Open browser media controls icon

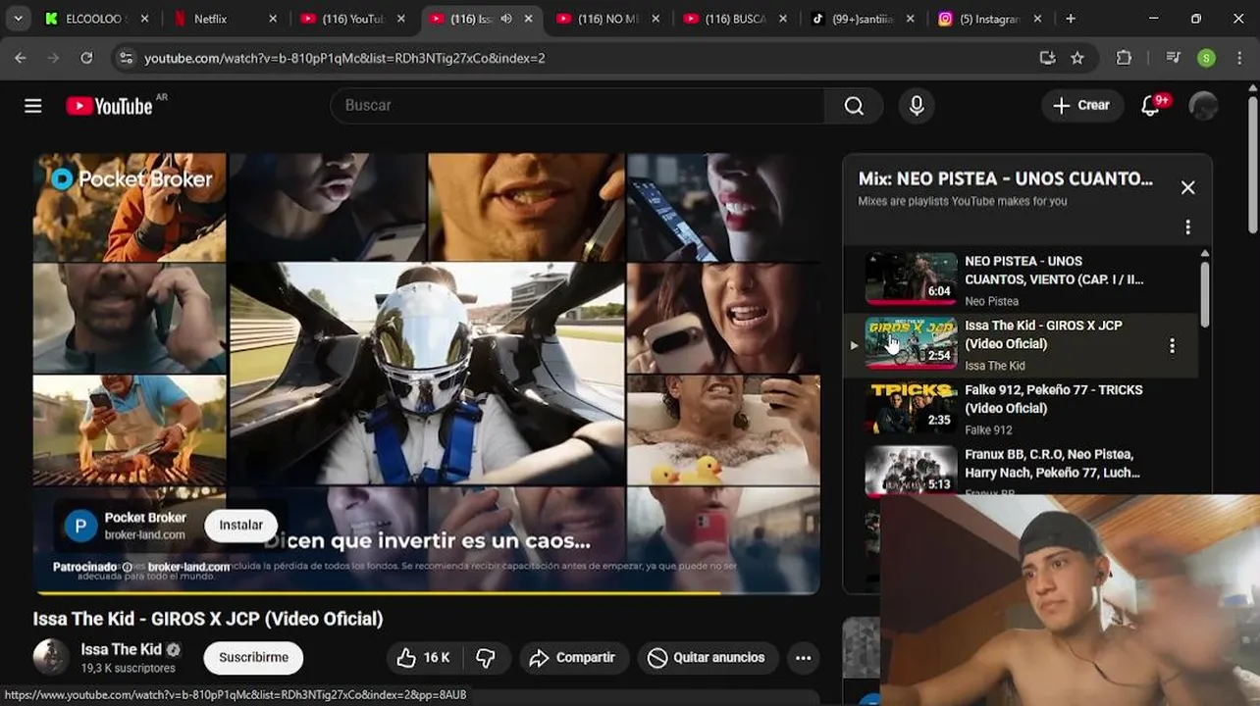pyautogui.click(x=1173, y=58)
